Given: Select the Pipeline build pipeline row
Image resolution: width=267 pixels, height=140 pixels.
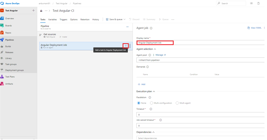Looking at the screenshot, I should [x=85, y=27].
